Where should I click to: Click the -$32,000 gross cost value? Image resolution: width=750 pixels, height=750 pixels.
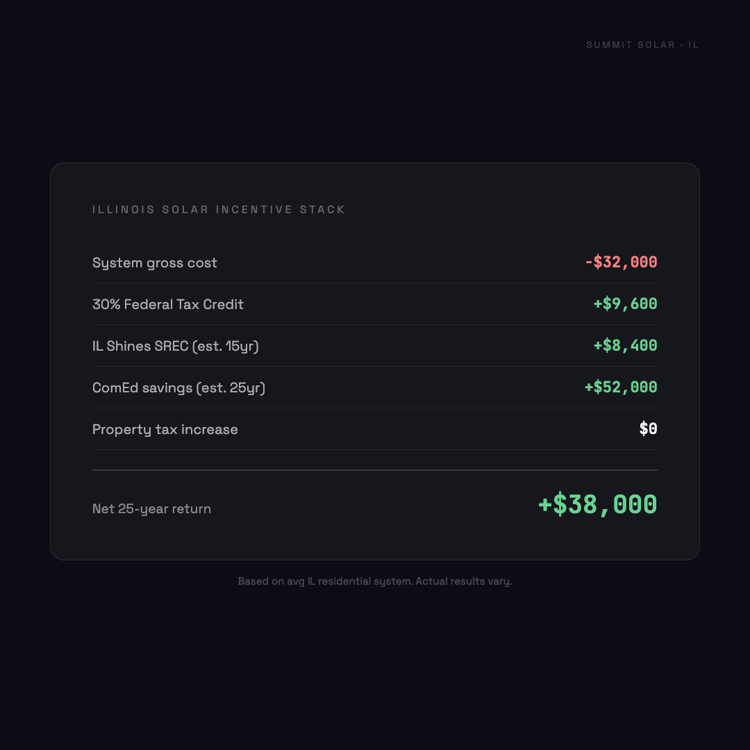621,262
